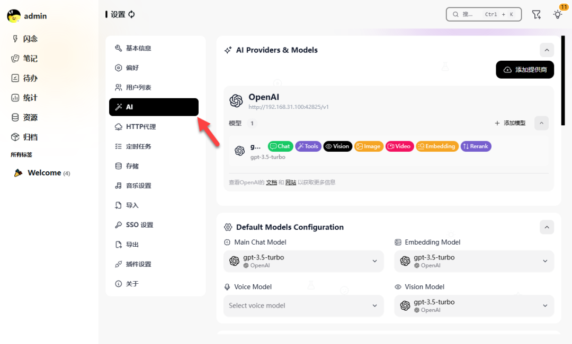Image resolution: width=572 pixels, height=344 pixels.
Task: Click the OpenAI provider logo icon
Action: coord(236,101)
